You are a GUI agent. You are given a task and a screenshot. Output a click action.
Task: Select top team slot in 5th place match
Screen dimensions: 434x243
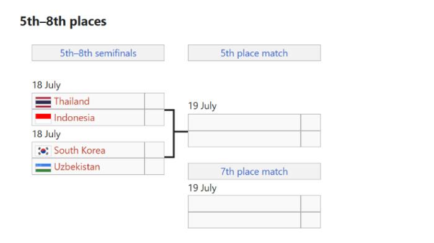244,122
